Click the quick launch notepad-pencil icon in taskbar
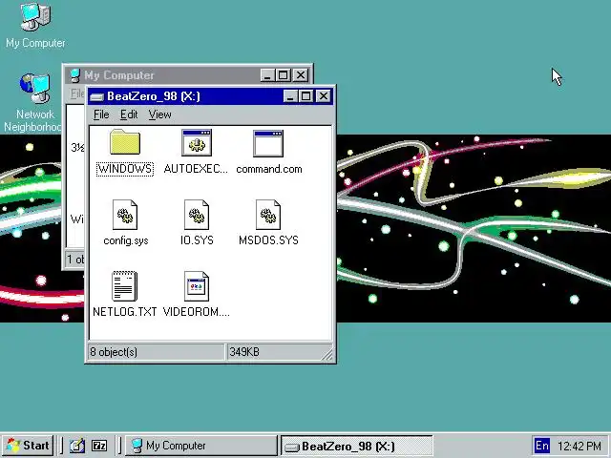611x458 pixels. 77,446
